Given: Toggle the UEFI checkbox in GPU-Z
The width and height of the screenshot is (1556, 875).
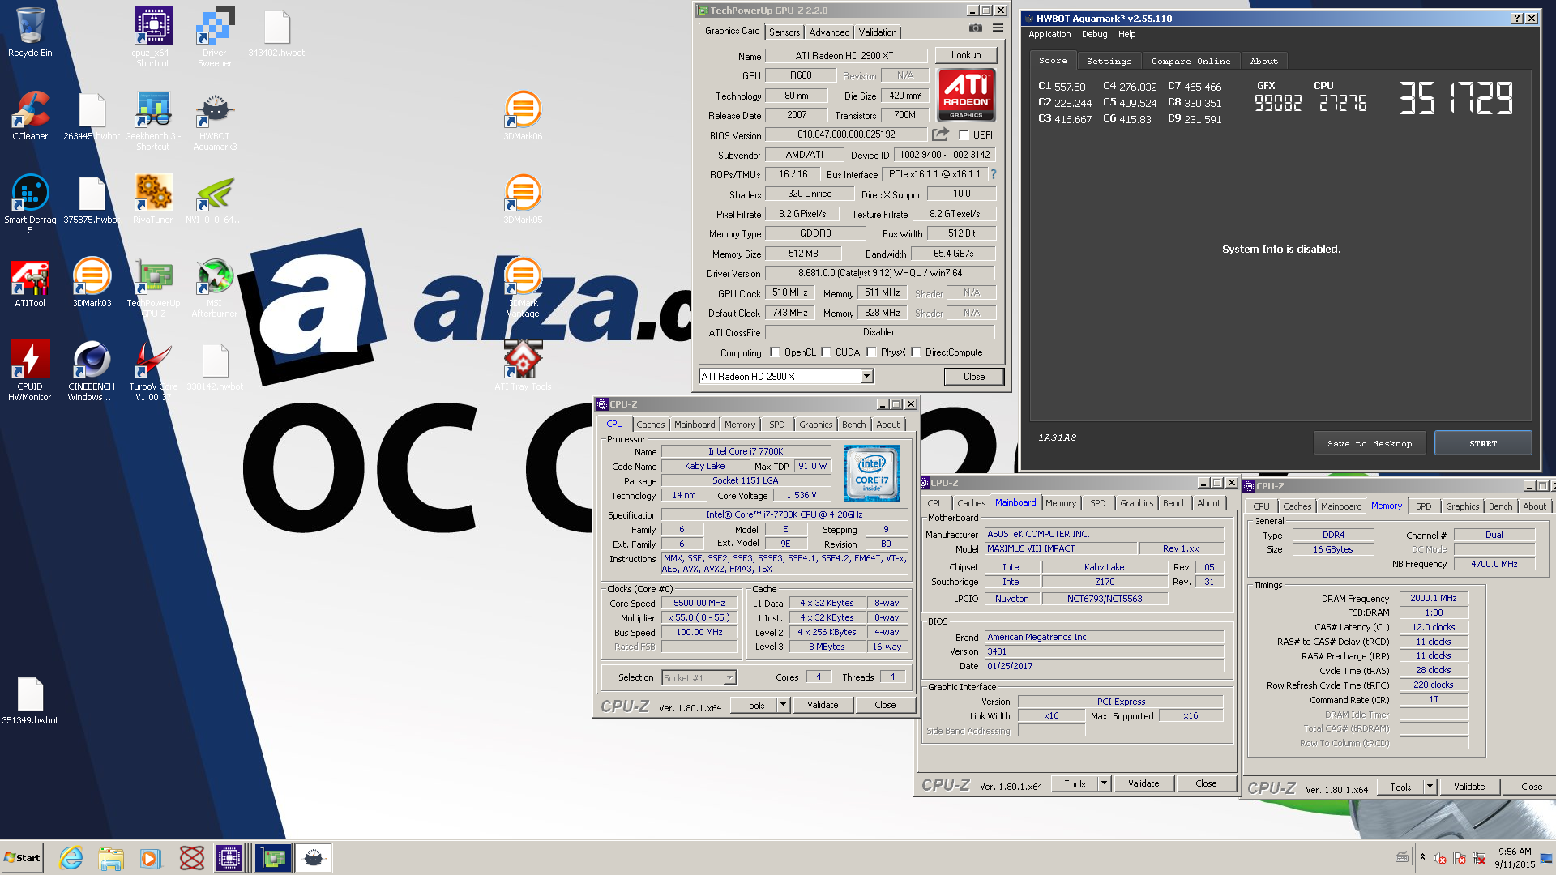Looking at the screenshot, I should click(964, 135).
